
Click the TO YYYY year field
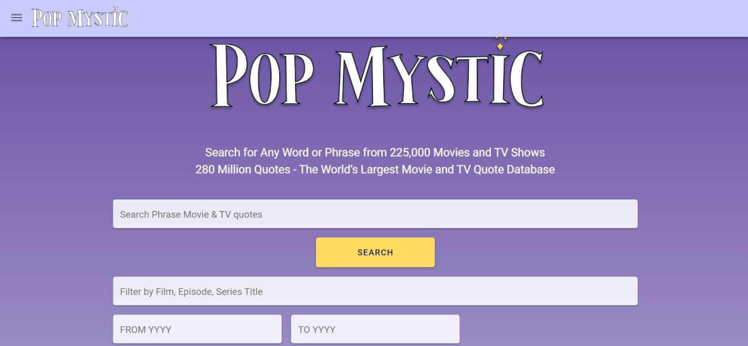click(x=375, y=329)
